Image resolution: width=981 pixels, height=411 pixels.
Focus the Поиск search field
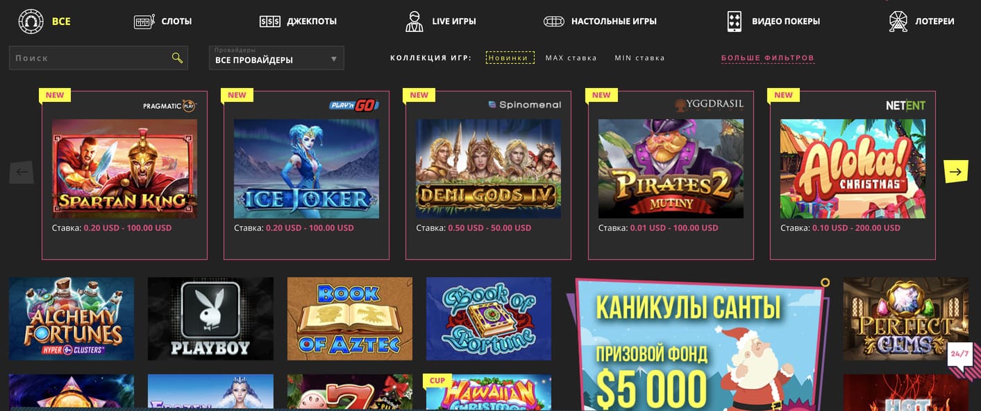(99, 58)
